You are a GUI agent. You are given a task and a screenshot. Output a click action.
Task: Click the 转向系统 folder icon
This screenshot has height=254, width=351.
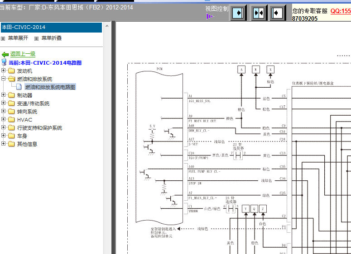point(11,111)
